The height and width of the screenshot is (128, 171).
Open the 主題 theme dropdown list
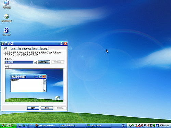click(x=35, y=62)
